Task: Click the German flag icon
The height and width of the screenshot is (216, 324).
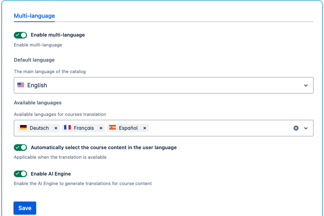Action: click(x=23, y=128)
